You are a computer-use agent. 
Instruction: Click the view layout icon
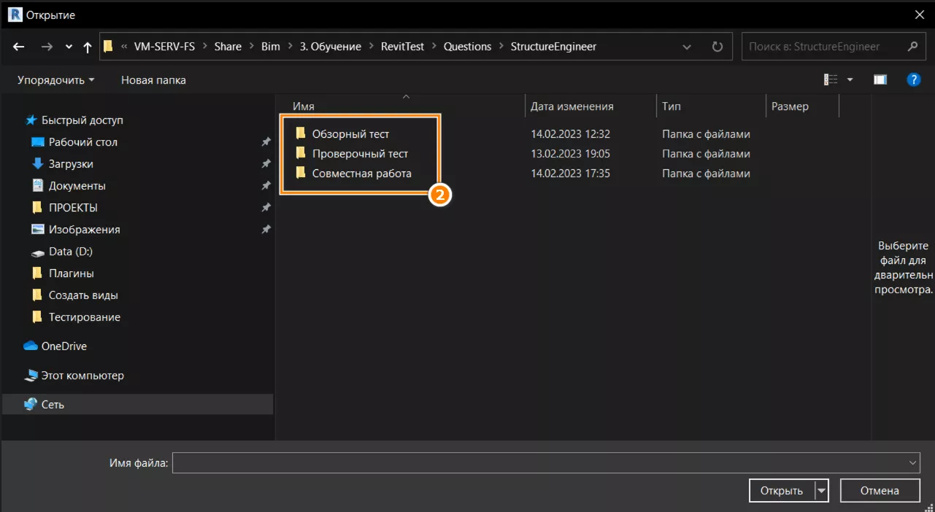tap(831, 79)
